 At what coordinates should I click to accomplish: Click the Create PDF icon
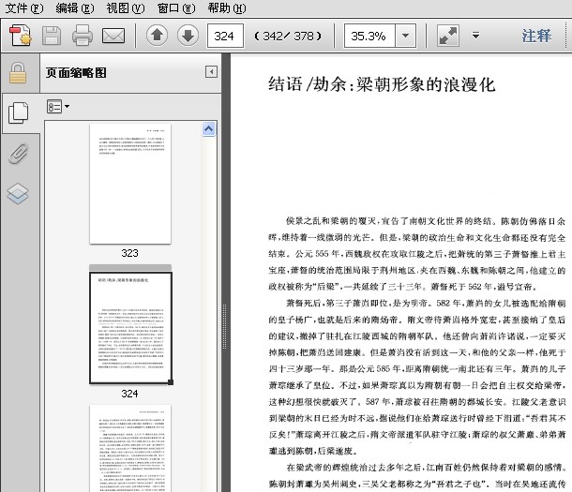click(21, 36)
